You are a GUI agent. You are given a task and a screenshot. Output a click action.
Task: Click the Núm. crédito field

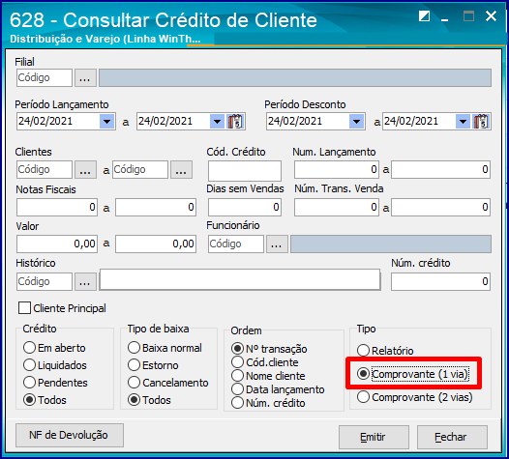(x=441, y=282)
